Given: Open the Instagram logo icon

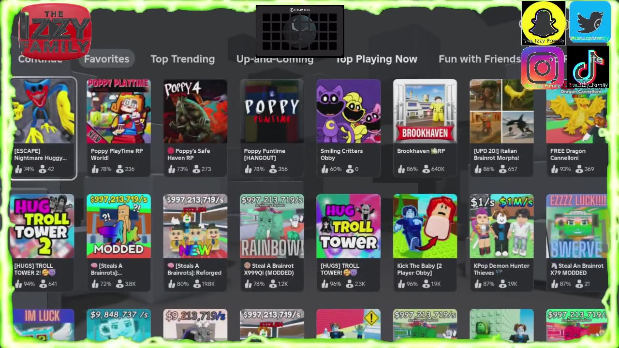Looking at the screenshot, I should (x=543, y=68).
